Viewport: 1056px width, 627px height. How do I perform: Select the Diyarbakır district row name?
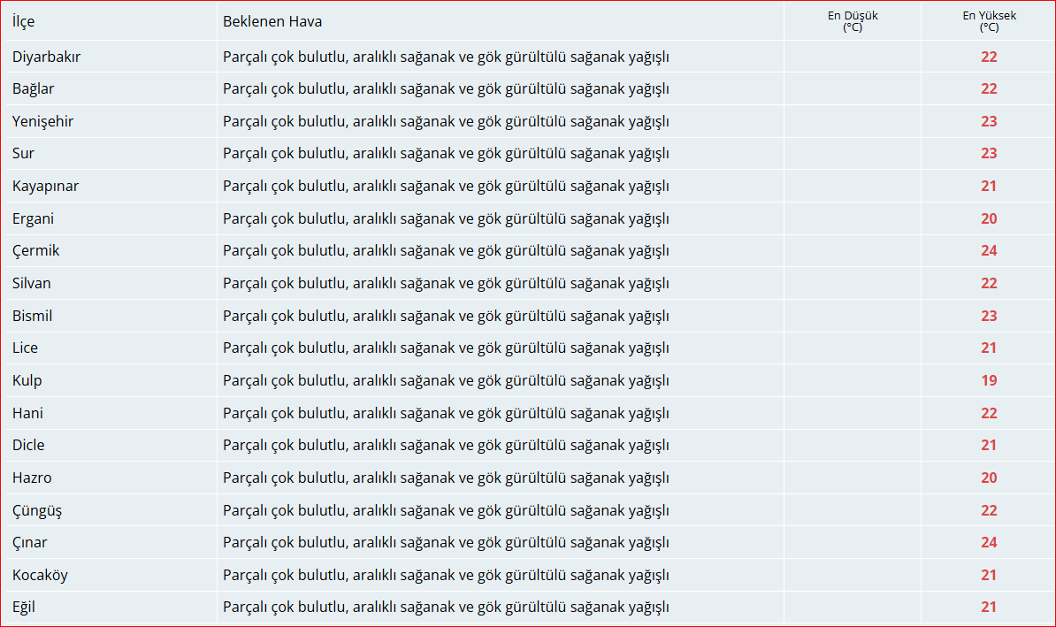tap(47, 57)
